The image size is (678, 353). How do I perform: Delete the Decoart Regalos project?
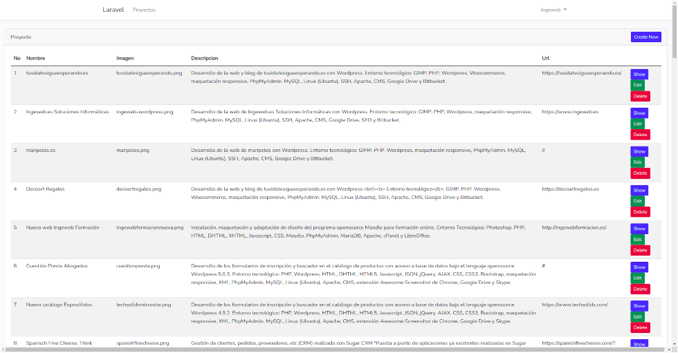(640, 212)
